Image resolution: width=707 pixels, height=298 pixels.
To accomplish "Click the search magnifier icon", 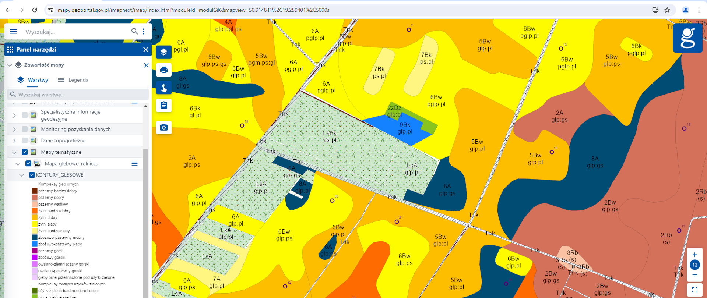I will 134,32.
